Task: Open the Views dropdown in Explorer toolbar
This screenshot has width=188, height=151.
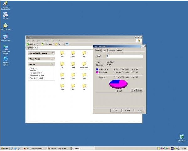Action: (68, 44)
